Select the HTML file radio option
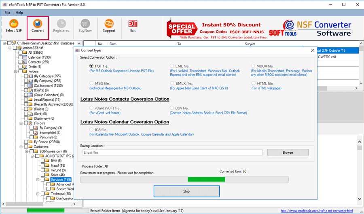 pyautogui.click(x=253, y=83)
